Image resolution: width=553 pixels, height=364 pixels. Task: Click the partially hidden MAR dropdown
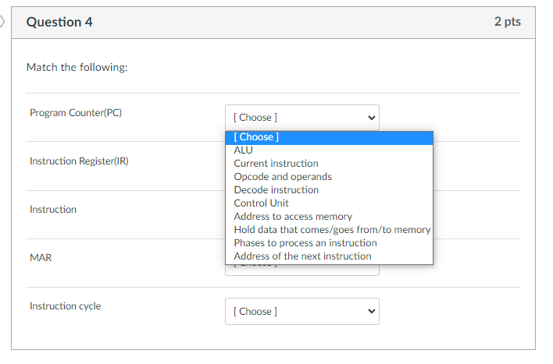[x=302, y=270]
